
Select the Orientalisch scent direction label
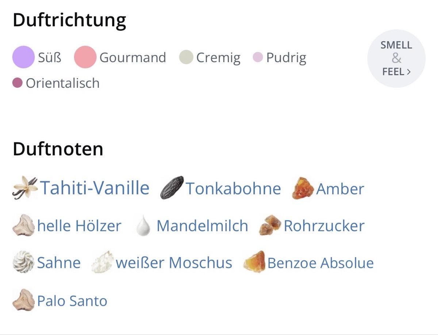click(x=62, y=83)
